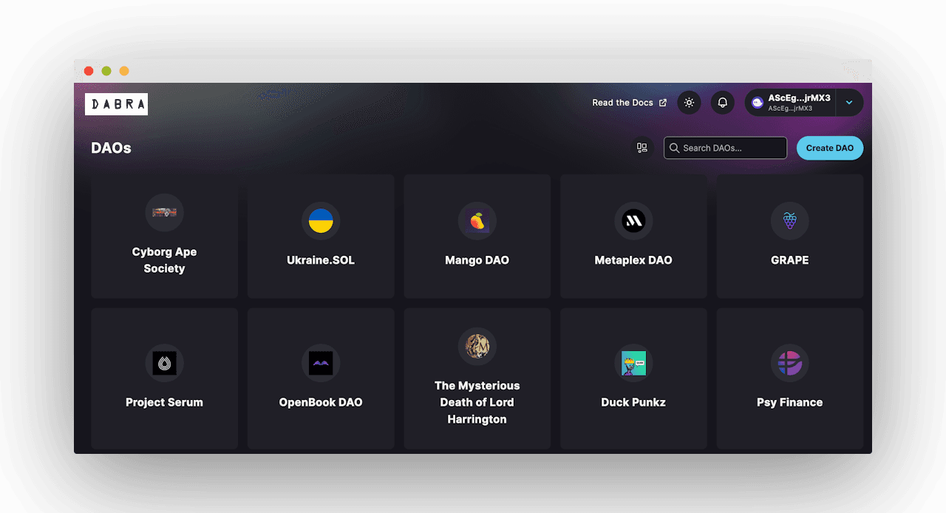Click Lord Harrington DAO avatar icon

click(x=477, y=346)
